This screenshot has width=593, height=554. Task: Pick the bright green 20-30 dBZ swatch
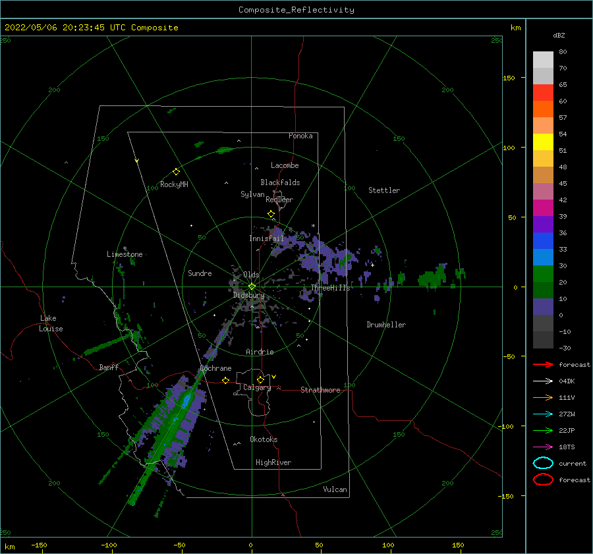[543, 274]
